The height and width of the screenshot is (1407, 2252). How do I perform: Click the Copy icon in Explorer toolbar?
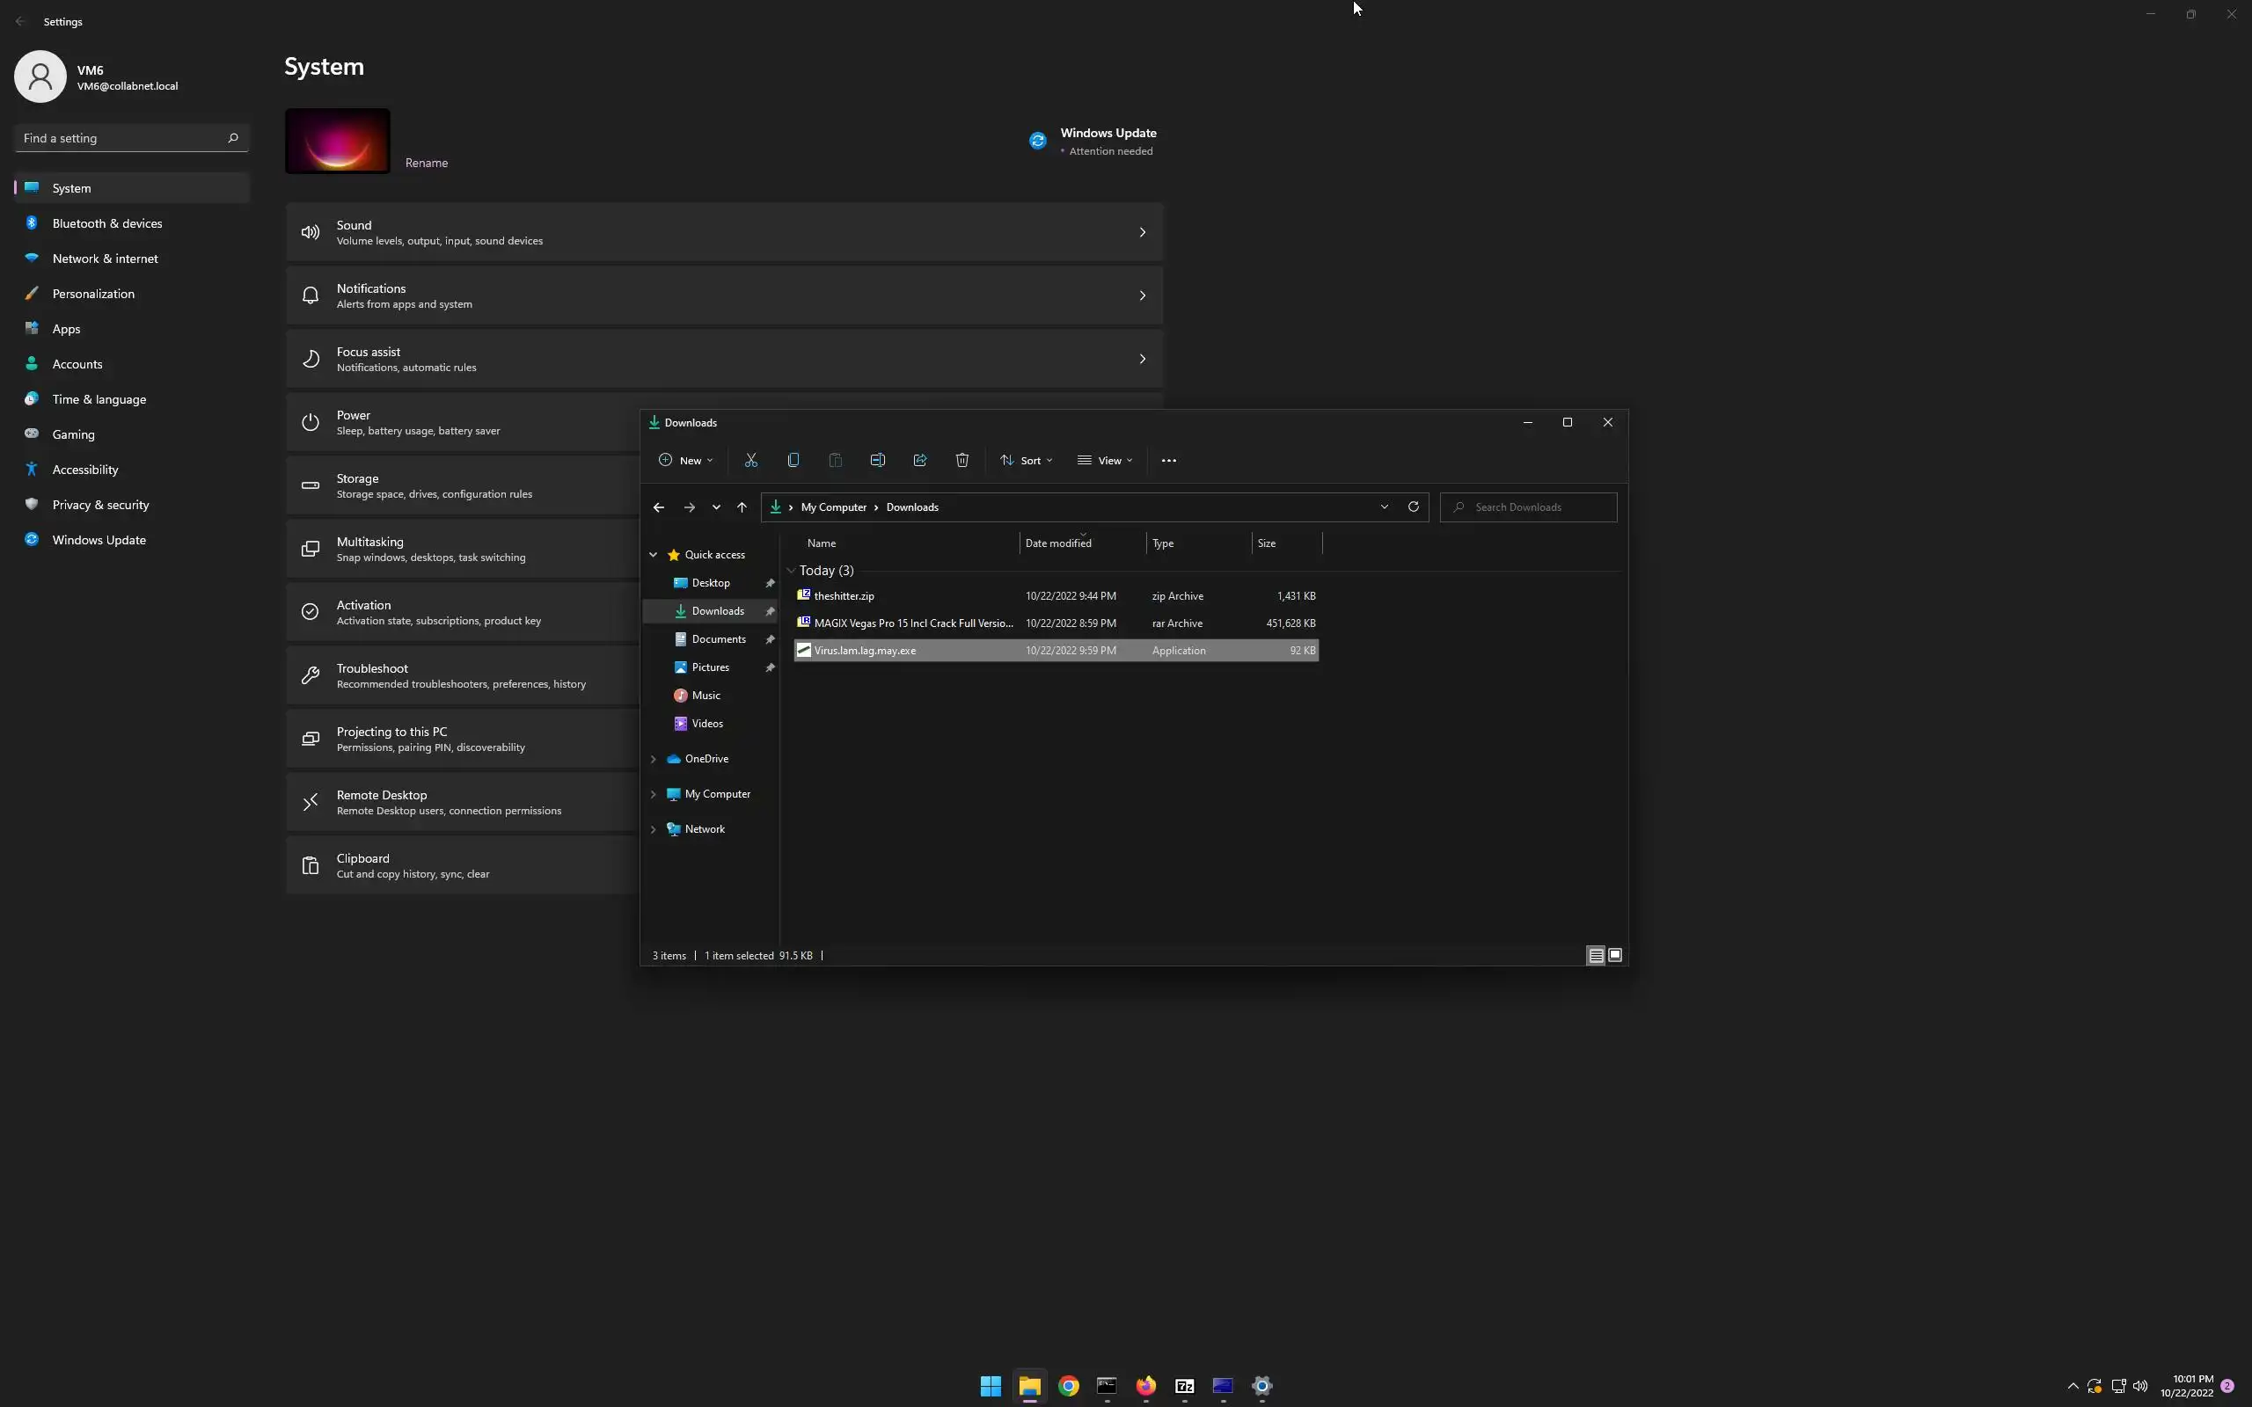(x=793, y=461)
